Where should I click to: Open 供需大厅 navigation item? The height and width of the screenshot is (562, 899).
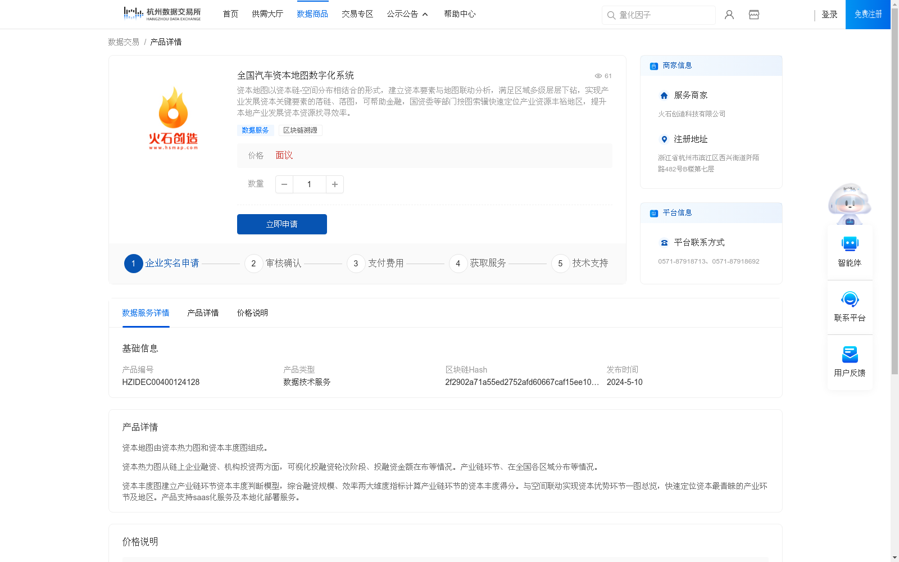click(x=267, y=14)
